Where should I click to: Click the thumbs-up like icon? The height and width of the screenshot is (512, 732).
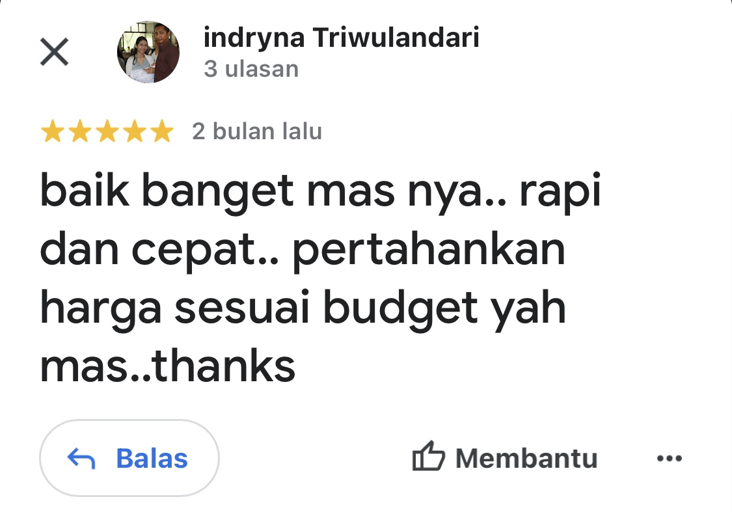coord(429,456)
